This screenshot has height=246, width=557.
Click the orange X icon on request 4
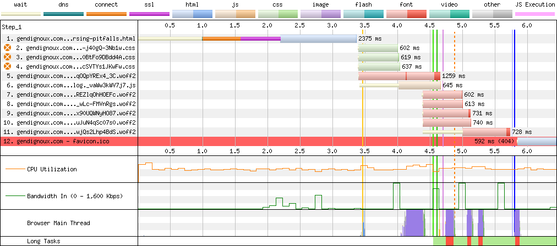coord(7,66)
